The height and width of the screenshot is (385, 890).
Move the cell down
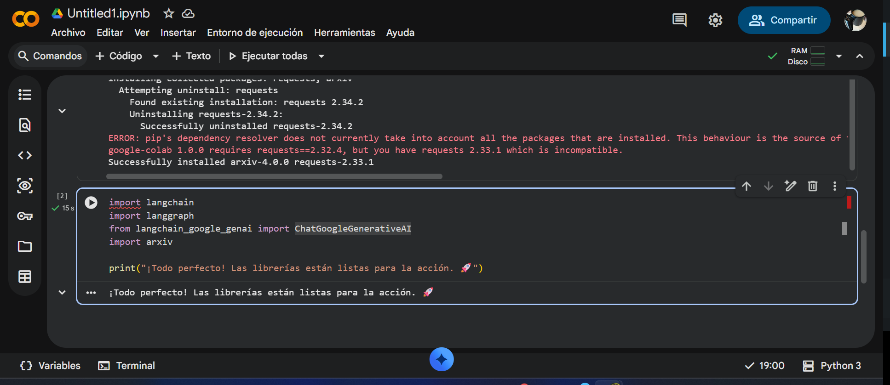tap(769, 186)
